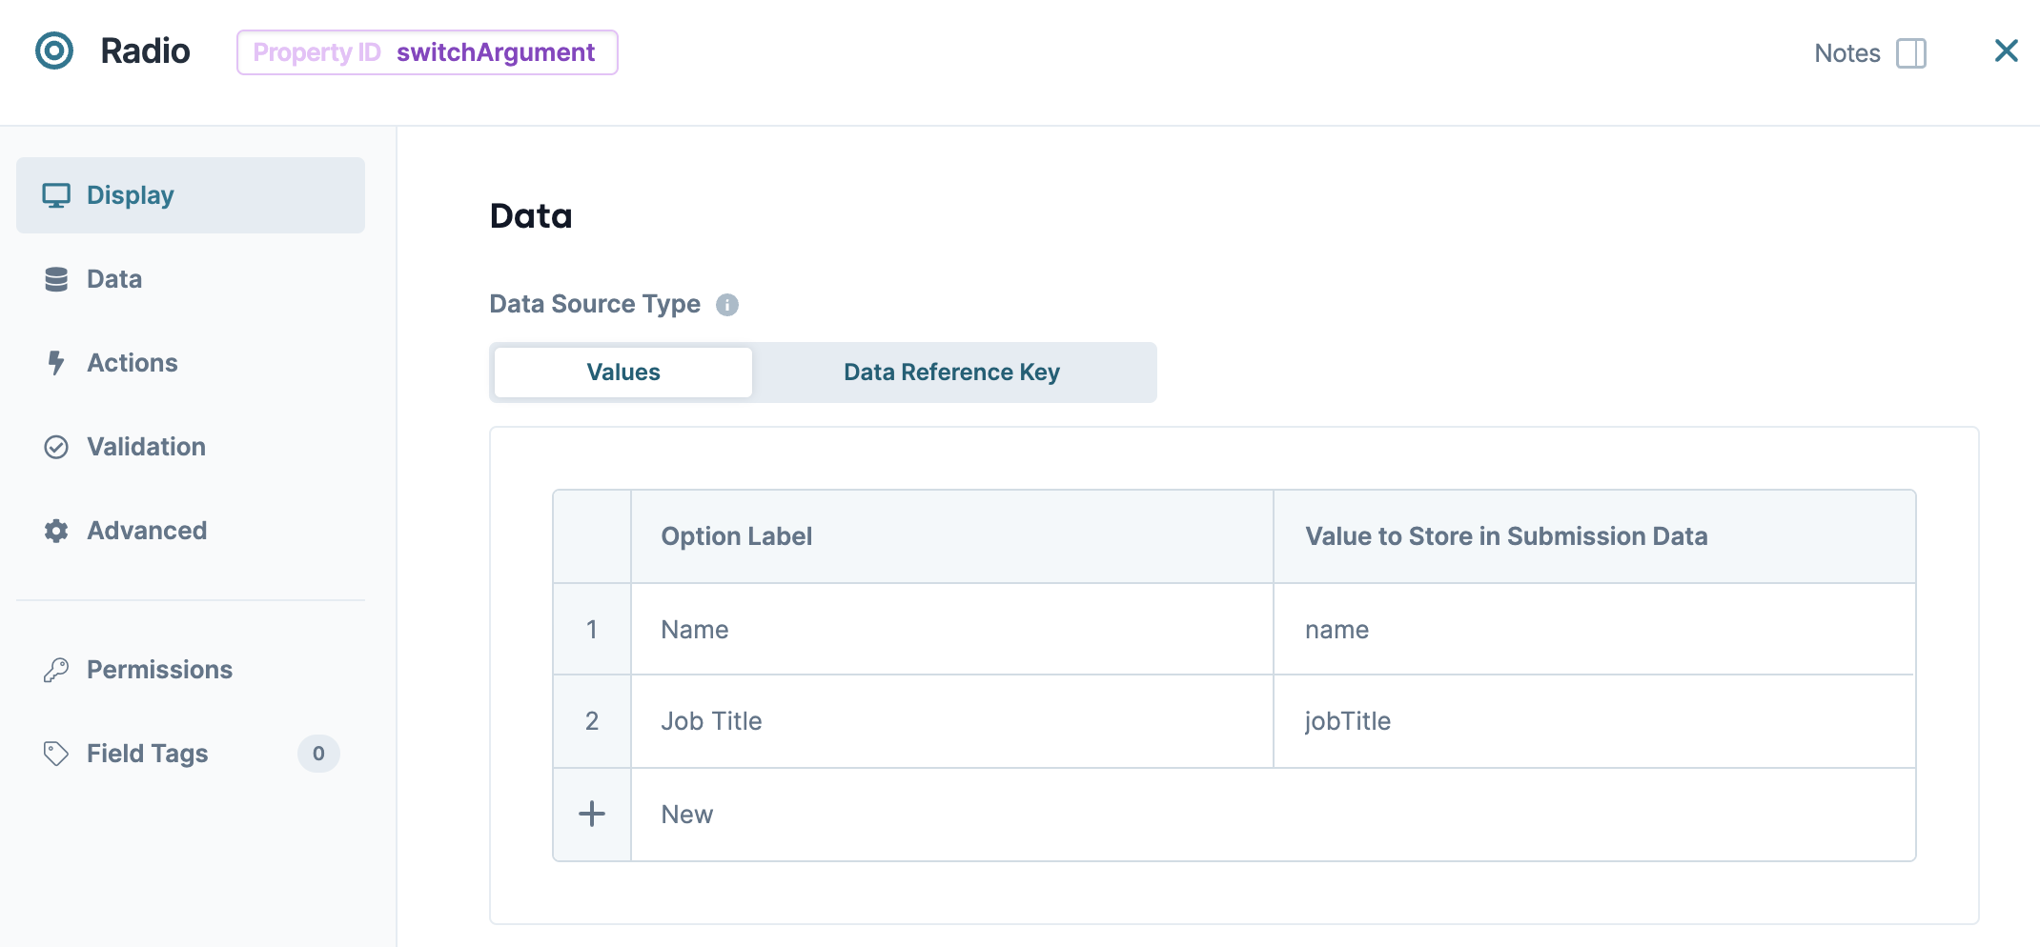Close the Radio settings dialog
2040x947 pixels.
pos(2007,50)
